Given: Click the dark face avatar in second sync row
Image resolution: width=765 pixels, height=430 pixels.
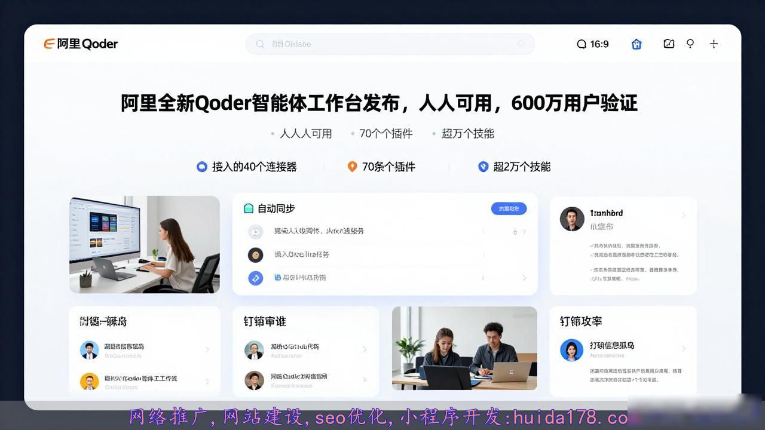Looking at the screenshot, I should point(255,255).
